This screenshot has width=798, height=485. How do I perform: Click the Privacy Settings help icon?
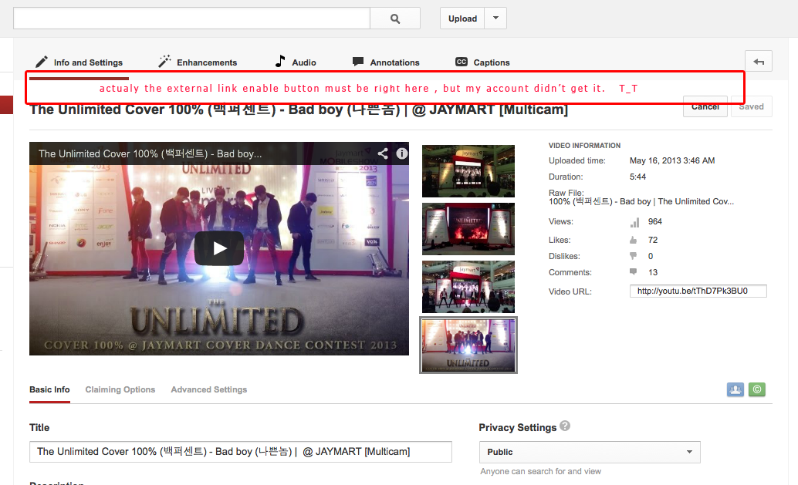pos(565,426)
